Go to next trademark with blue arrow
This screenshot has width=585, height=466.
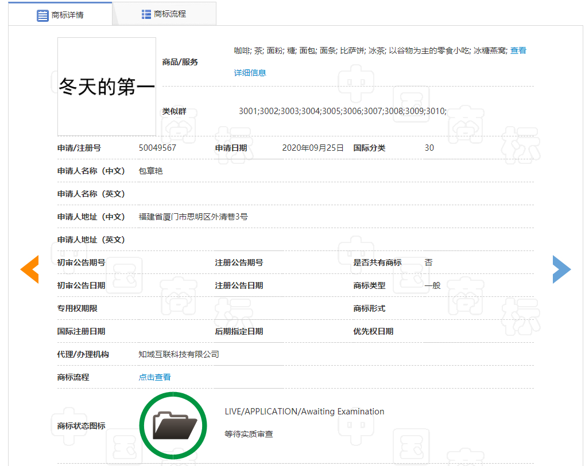pos(561,269)
